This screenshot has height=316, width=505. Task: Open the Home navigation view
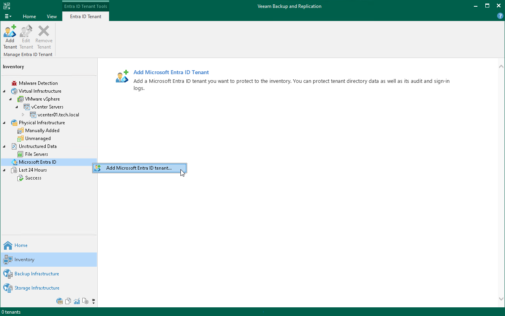[49, 245]
